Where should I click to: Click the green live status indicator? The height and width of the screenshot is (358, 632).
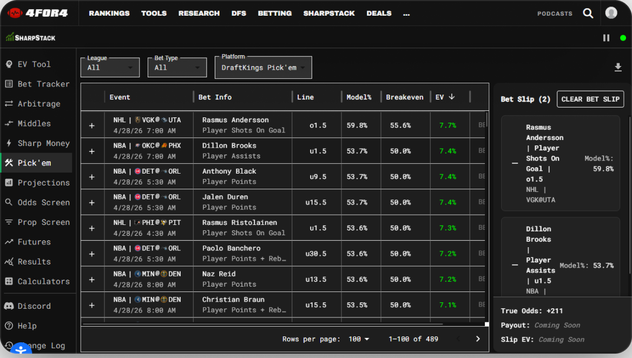pos(623,38)
